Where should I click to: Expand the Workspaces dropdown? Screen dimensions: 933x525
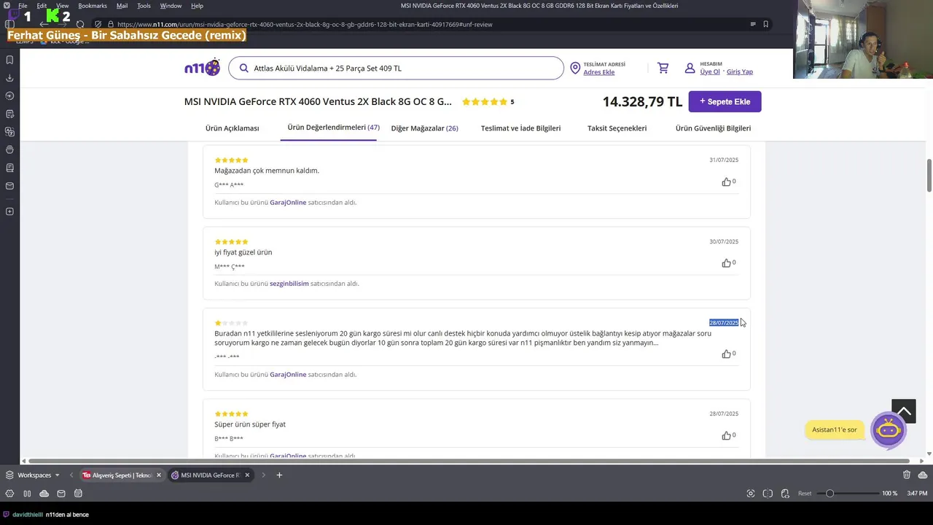pos(34,475)
